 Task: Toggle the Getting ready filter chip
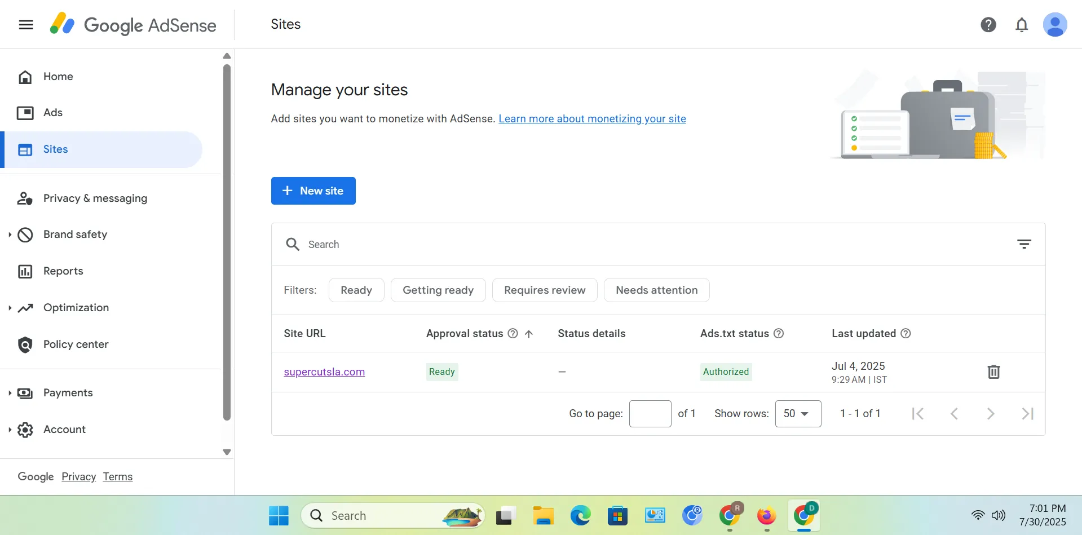(438, 290)
